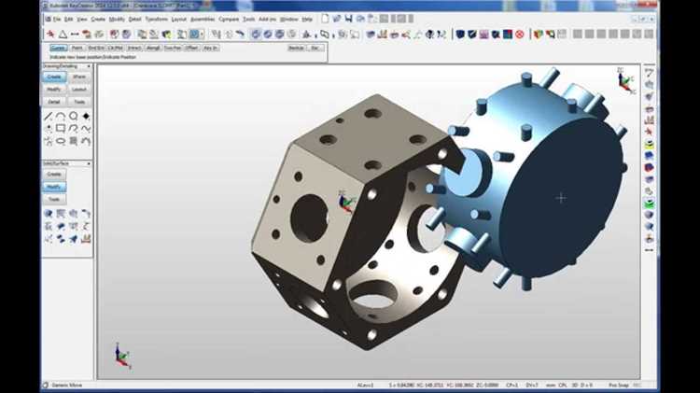Image resolution: width=700 pixels, height=393 pixels.
Task: Click the red-green-blue color square toolbar icon
Action: [508, 34]
